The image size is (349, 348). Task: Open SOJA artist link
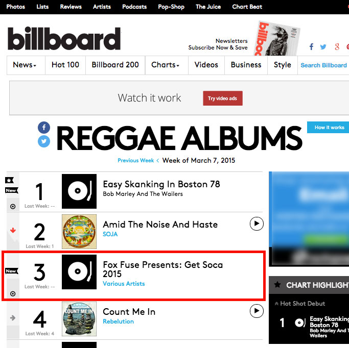[110, 234]
